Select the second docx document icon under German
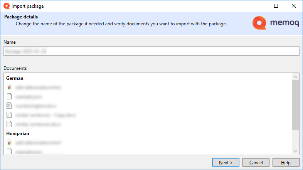303x170 pixels. point(10,115)
